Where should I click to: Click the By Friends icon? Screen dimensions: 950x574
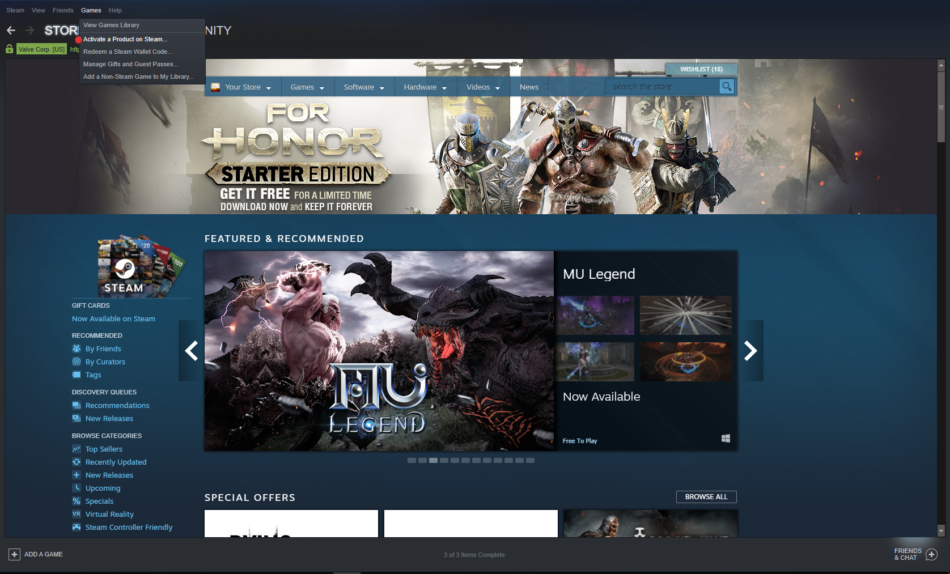(77, 348)
